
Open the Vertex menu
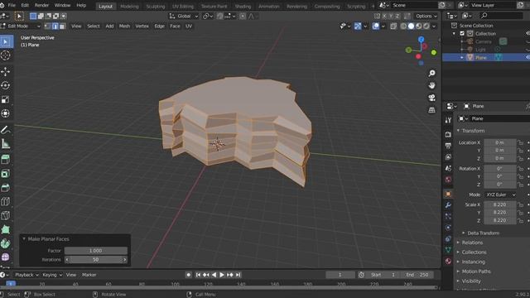pyautogui.click(x=142, y=26)
